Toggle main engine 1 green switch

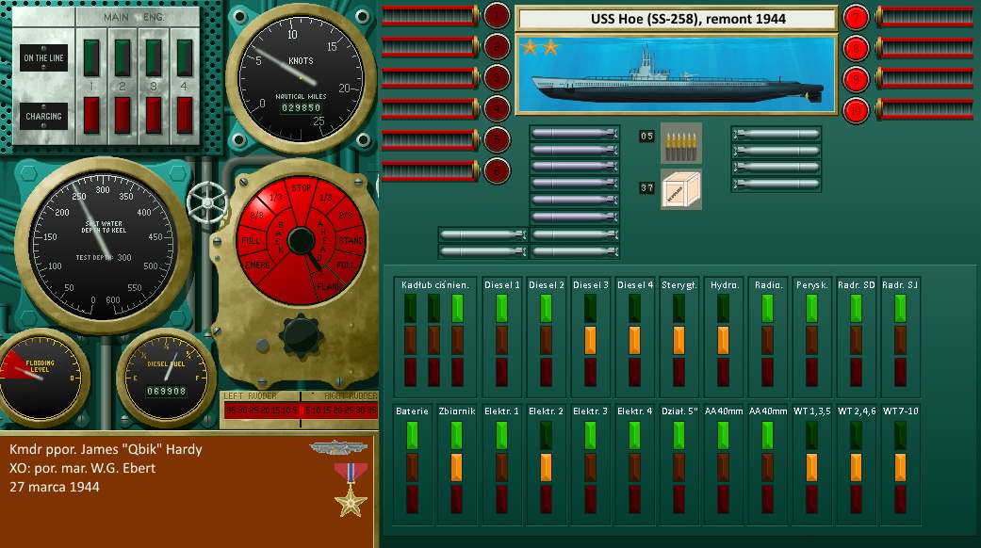pyautogui.click(x=91, y=57)
